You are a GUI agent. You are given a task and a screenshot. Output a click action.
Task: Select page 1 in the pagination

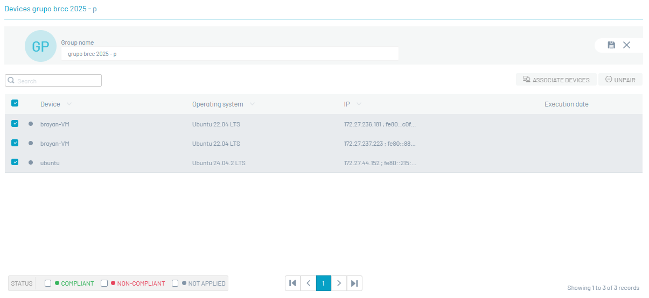pos(324,283)
